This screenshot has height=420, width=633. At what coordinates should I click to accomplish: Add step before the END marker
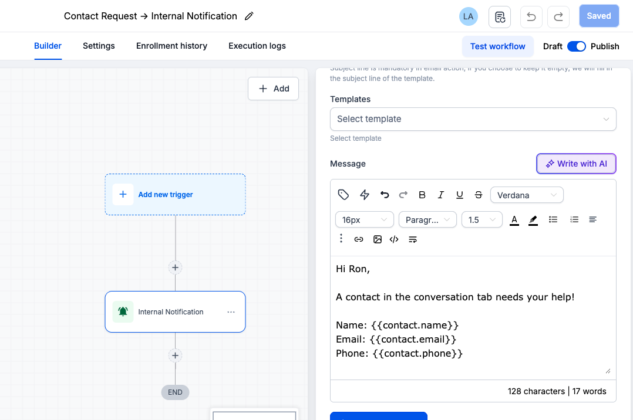coord(175,355)
